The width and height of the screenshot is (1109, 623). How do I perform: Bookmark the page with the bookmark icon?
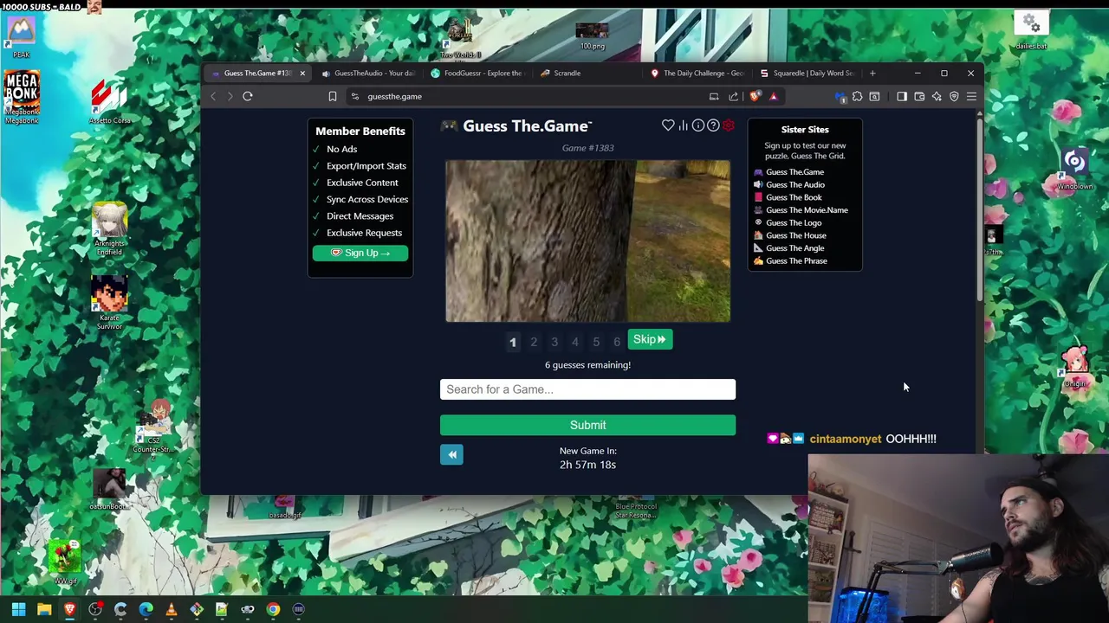332,96
